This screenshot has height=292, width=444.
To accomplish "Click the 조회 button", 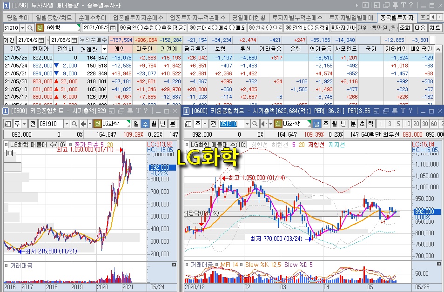I will click(x=405, y=28).
